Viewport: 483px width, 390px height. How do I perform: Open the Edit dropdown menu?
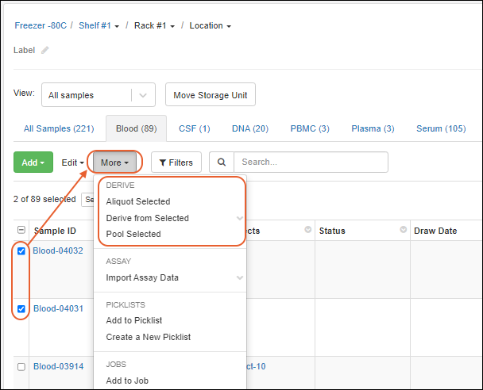74,162
